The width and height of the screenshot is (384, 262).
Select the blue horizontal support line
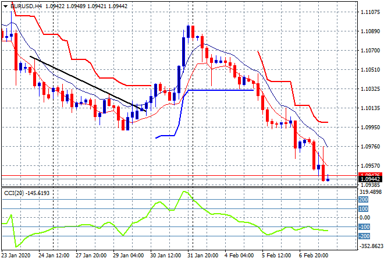tap(220, 90)
